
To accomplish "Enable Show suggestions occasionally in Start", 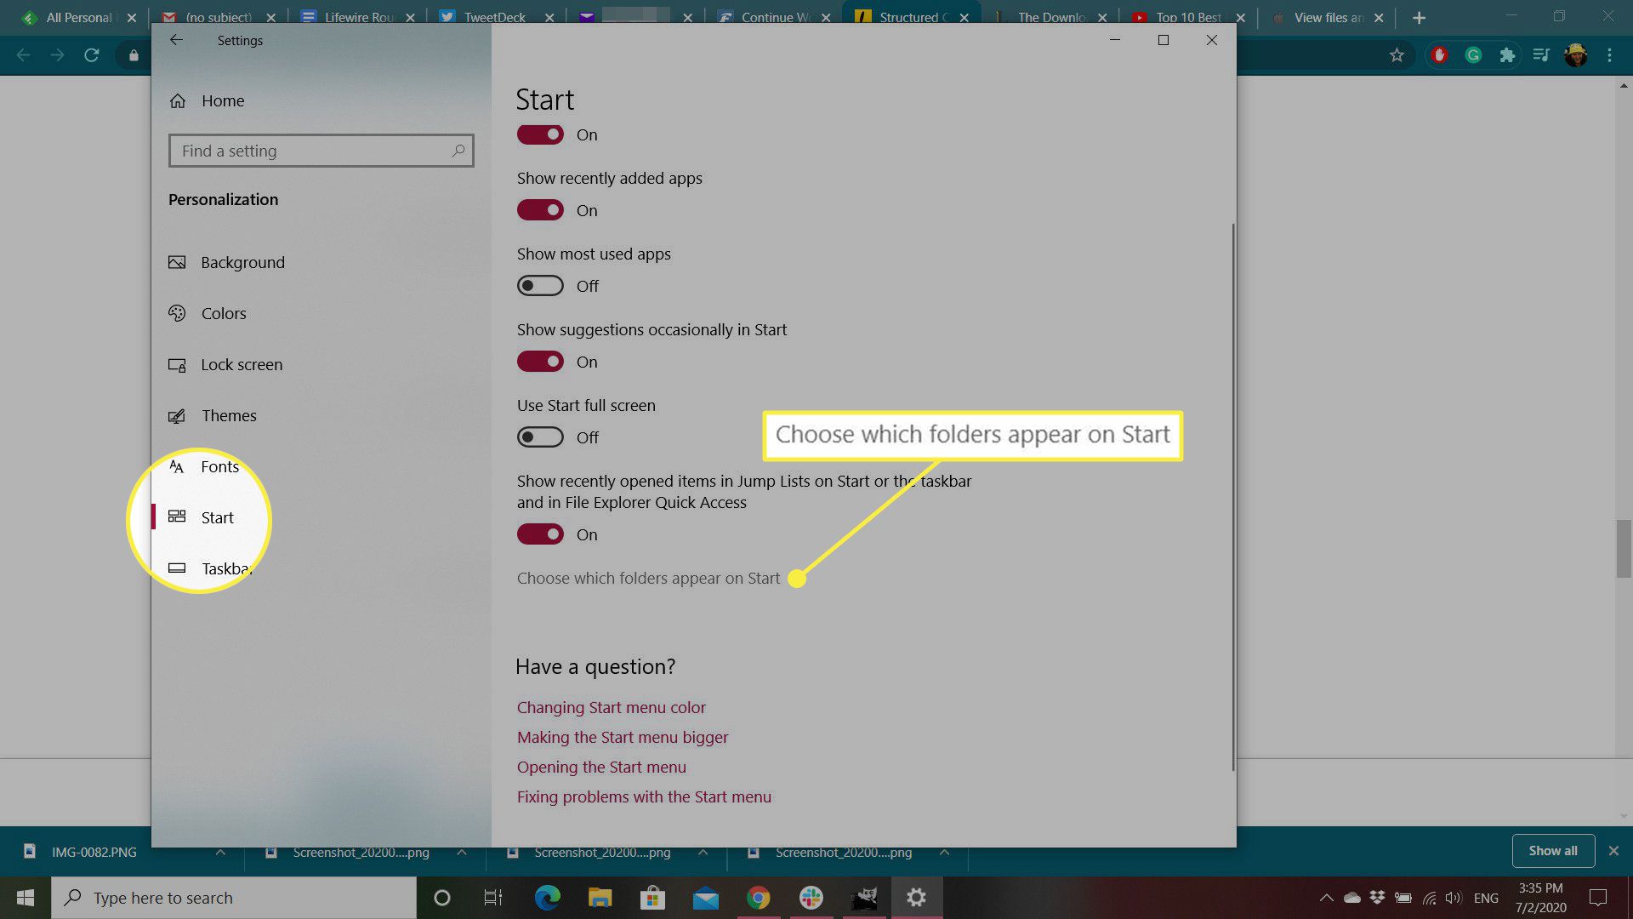I will 541,362.
